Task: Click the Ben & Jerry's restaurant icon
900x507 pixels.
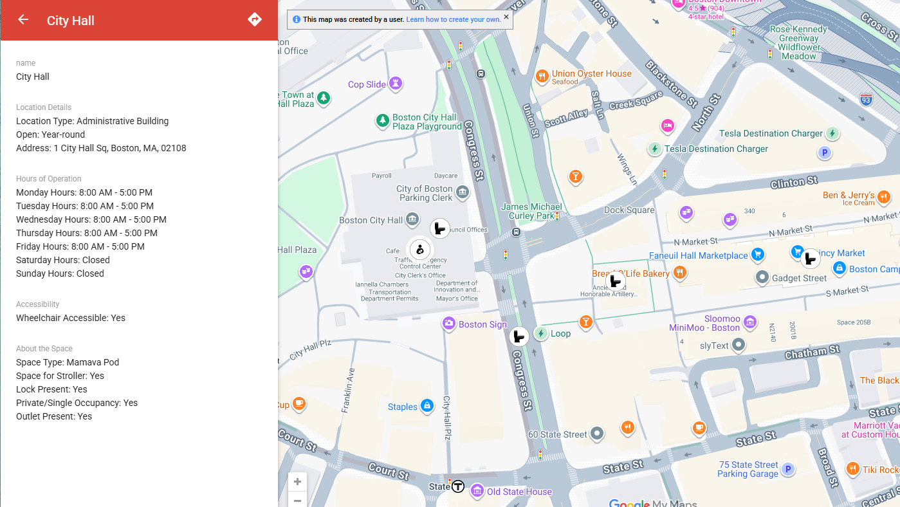Action: tap(884, 196)
